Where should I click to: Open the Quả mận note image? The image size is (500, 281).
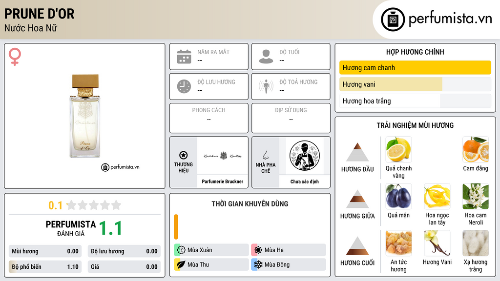click(398, 196)
